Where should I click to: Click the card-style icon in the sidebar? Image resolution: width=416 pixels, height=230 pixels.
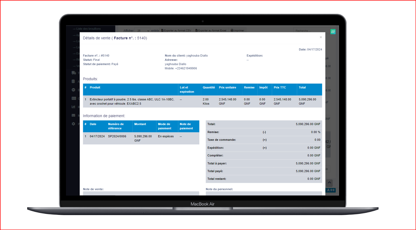point(74,98)
